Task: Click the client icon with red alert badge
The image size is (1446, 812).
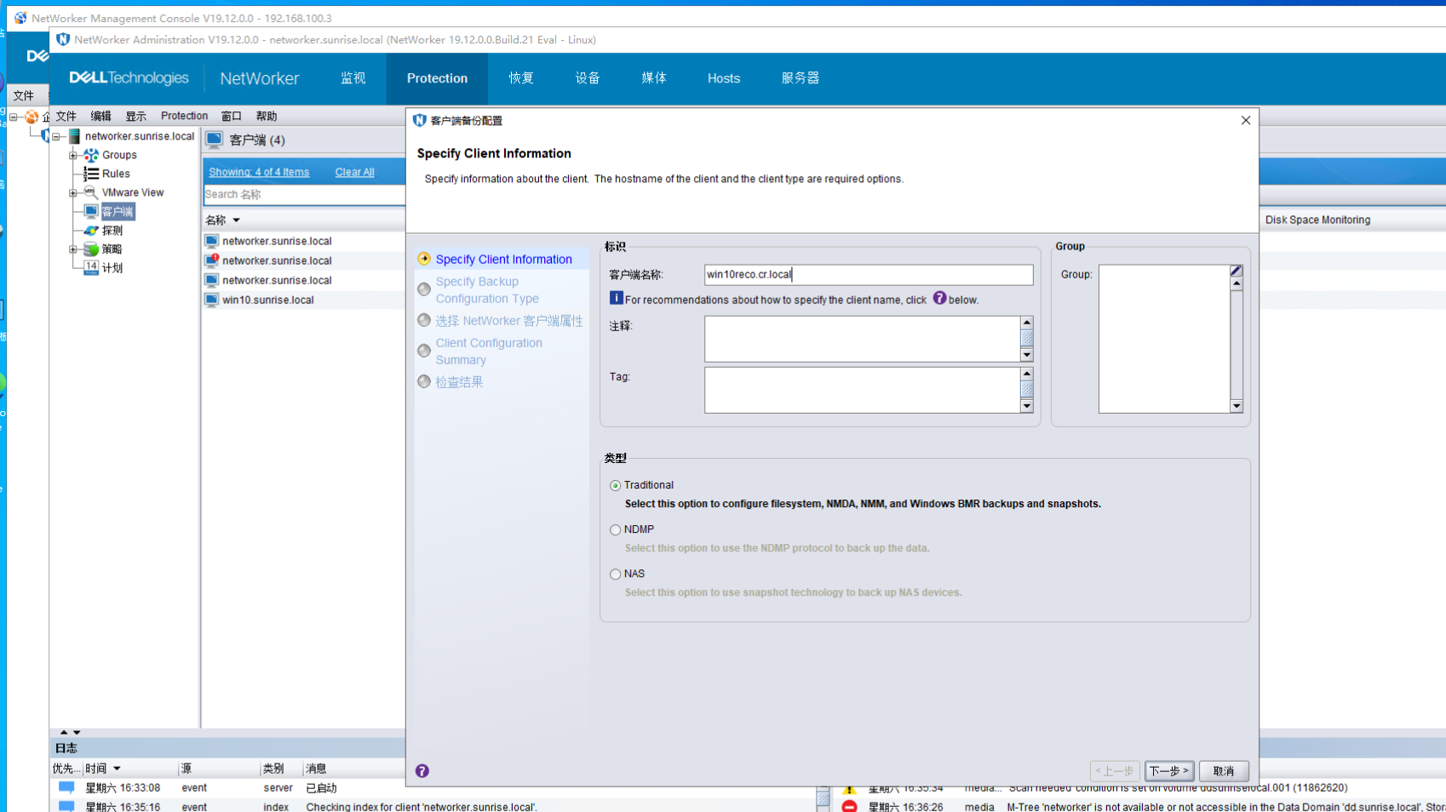Action: point(212,260)
